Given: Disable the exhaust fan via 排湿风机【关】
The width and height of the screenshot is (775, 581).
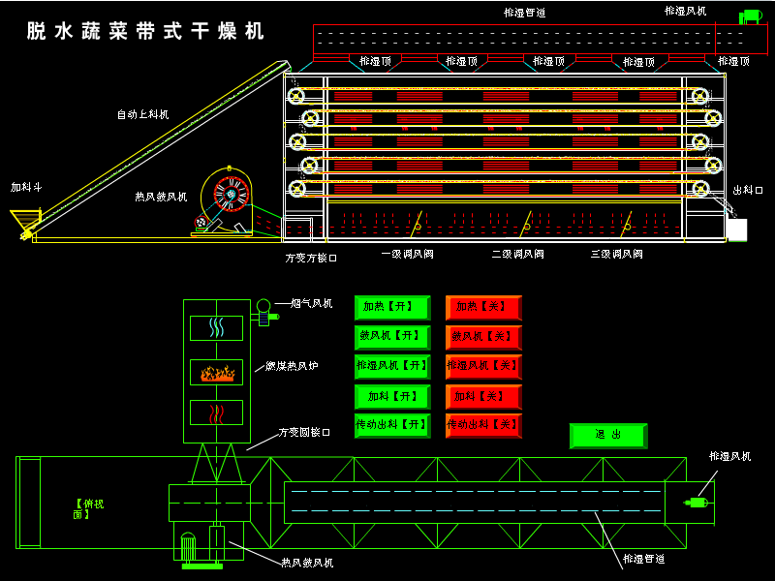Looking at the screenshot, I should tap(482, 366).
